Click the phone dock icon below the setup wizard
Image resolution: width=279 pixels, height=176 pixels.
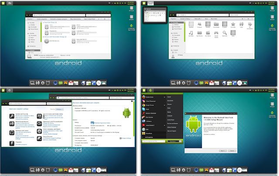click(235, 170)
